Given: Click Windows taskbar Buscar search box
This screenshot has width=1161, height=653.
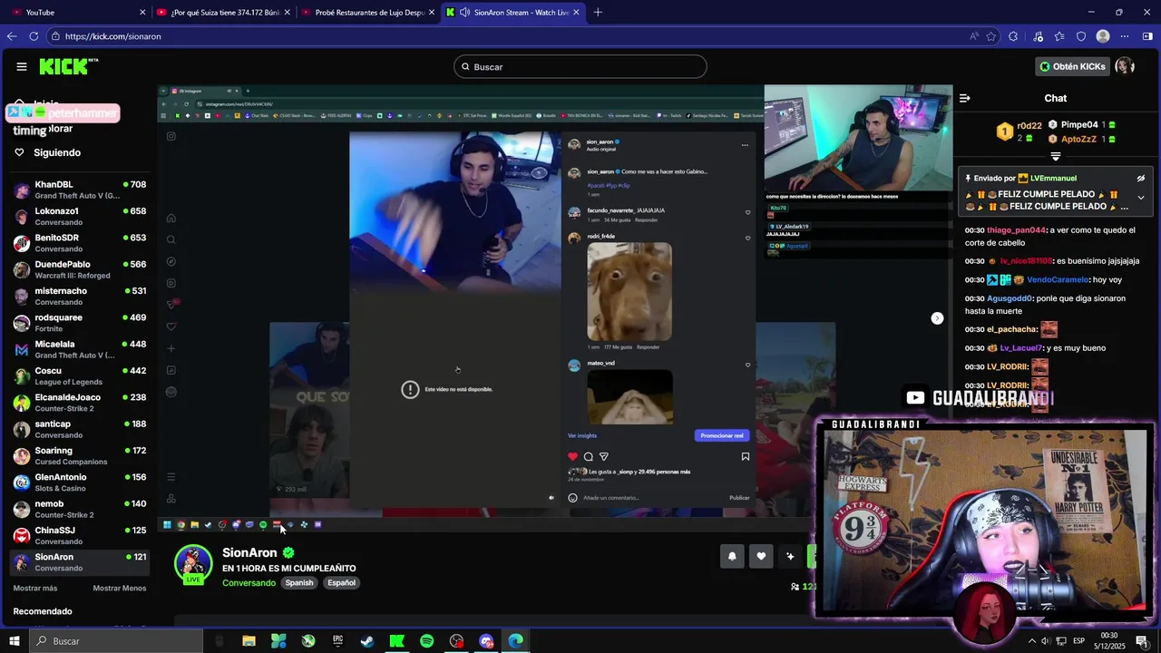Looking at the screenshot, I should 116,641.
